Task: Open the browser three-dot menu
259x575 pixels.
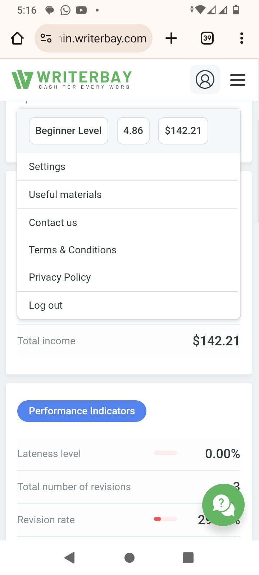Action: pos(242,38)
